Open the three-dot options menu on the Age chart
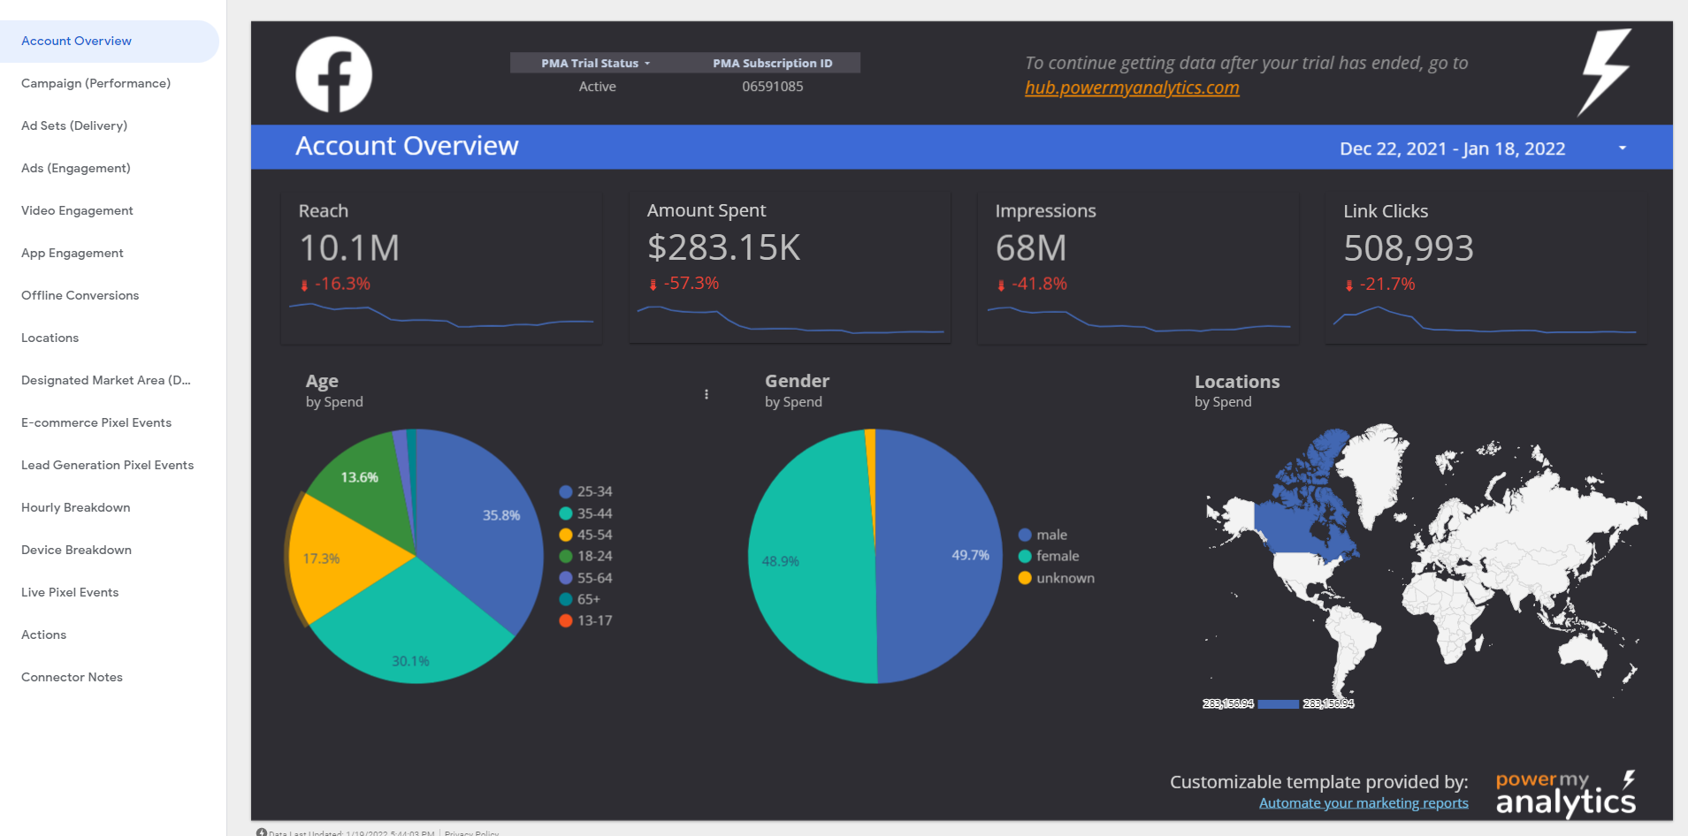Image resolution: width=1688 pixels, height=836 pixels. pyautogui.click(x=706, y=394)
